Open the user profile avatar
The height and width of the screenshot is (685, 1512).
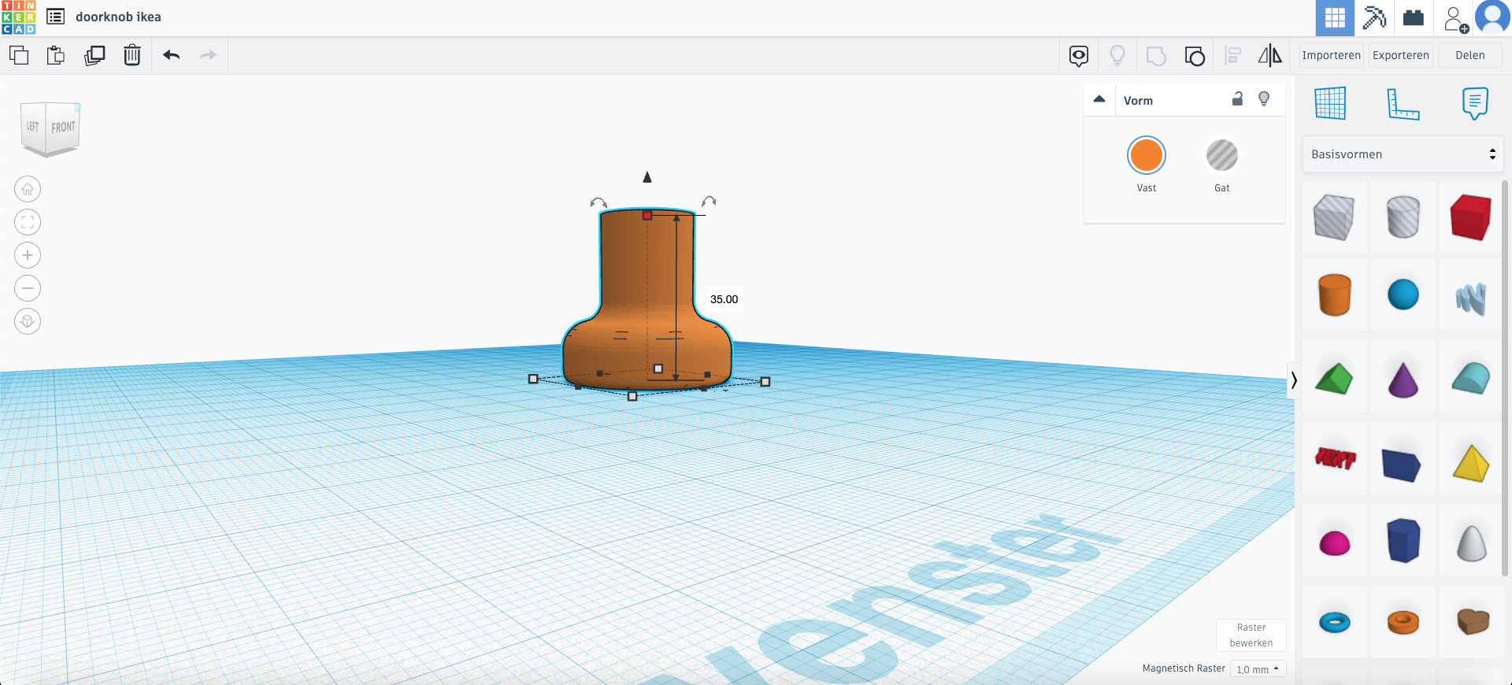coord(1492,17)
